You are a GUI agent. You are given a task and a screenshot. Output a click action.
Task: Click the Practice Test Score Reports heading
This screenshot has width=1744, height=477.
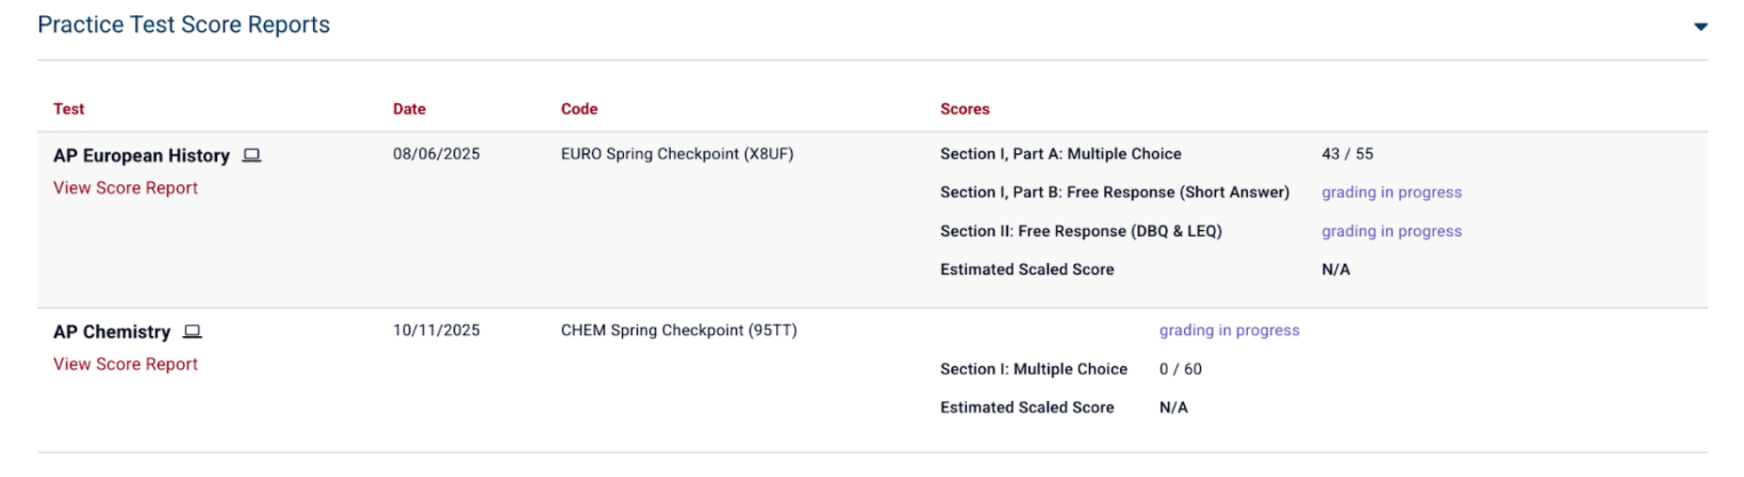tap(183, 24)
